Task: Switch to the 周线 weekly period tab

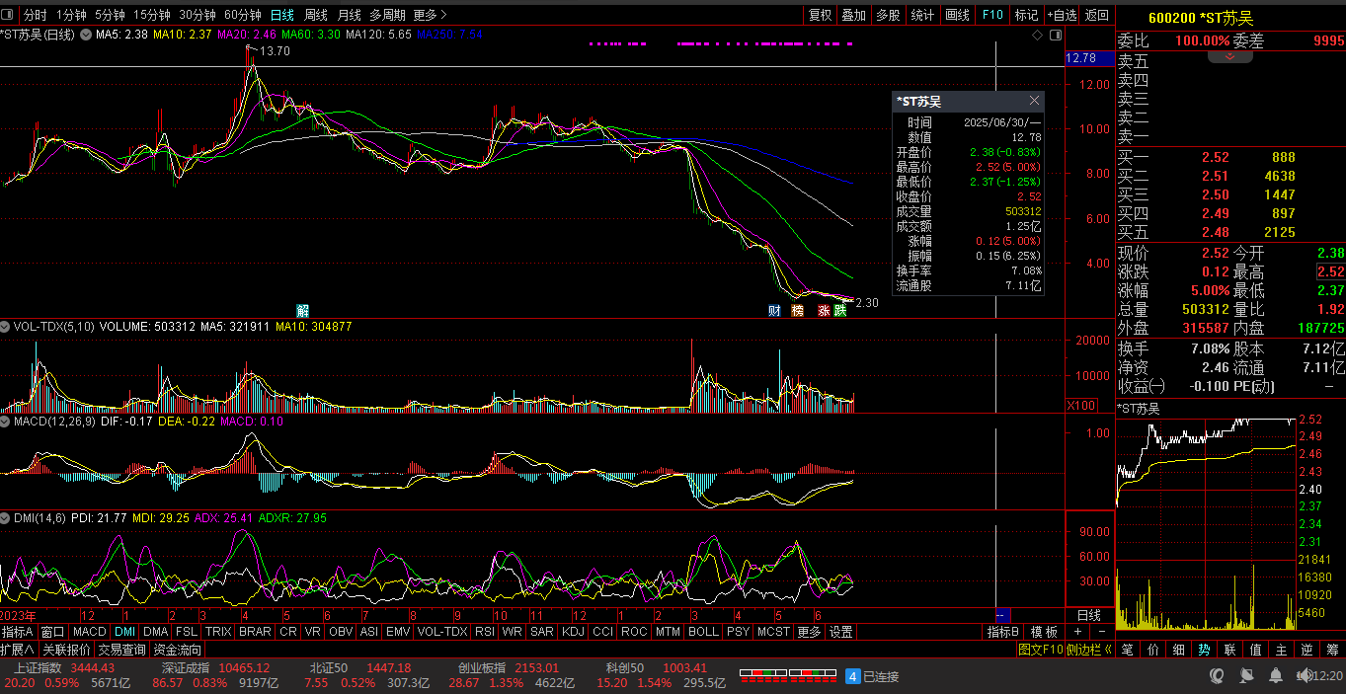Action: pos(315,15)
